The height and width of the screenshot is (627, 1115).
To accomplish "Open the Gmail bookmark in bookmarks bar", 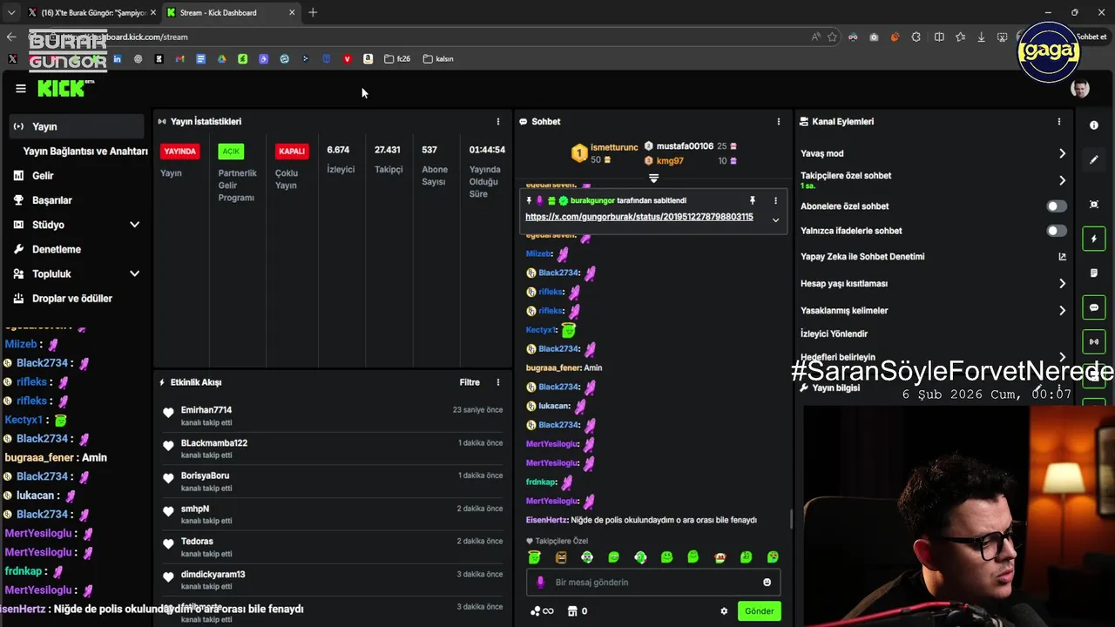I will [x=179, y=59].
